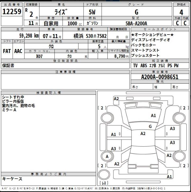The width and height of the screenshot is (191, 192).
Task: Click the vehicle history value 自家用
Action: point(51,23)
